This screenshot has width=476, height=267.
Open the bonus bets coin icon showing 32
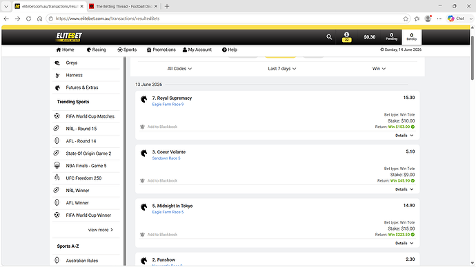tap(347, 37)
